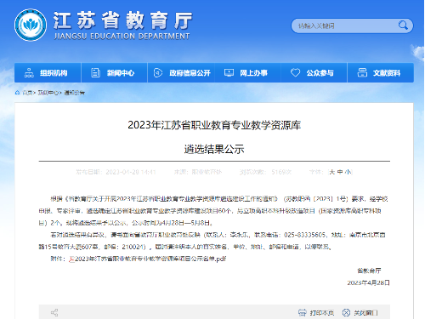The width and height of the screenshot is (425, 319).
Task: Click the view count 5169次 text
Action: [281, 172]
